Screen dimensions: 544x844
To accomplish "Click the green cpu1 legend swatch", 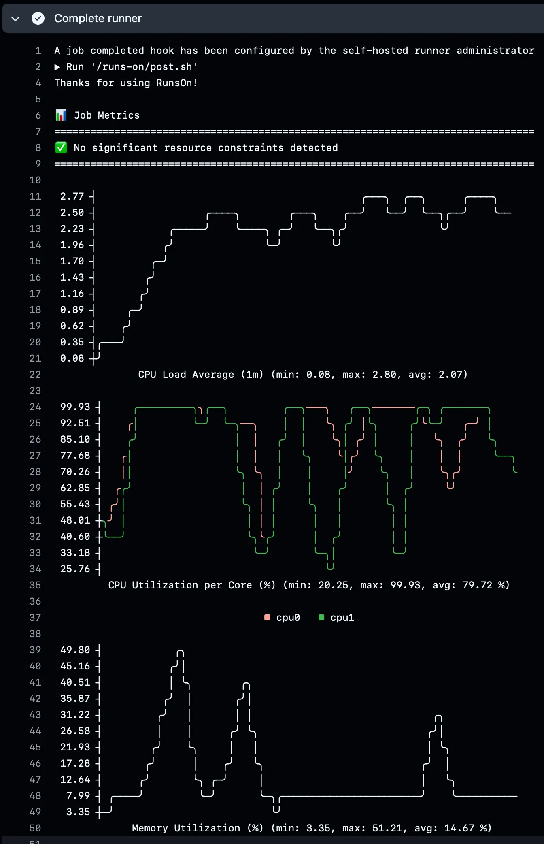I will tap(321, 617).
